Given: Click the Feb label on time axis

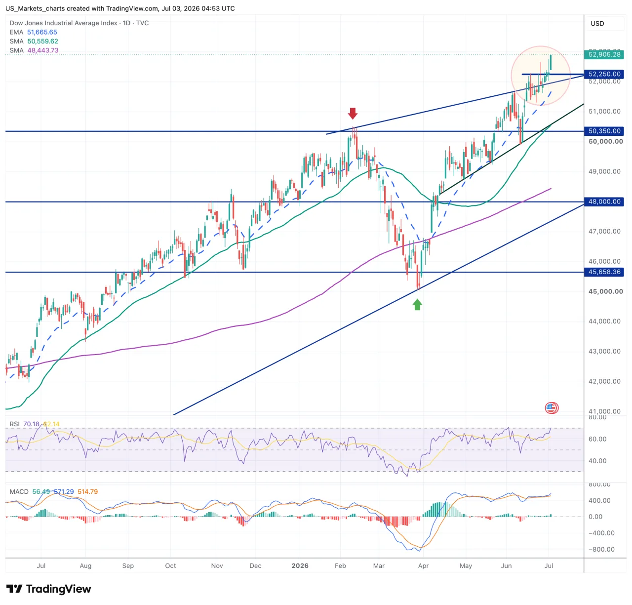Looking at the screenshot, I should coord(340,565).
